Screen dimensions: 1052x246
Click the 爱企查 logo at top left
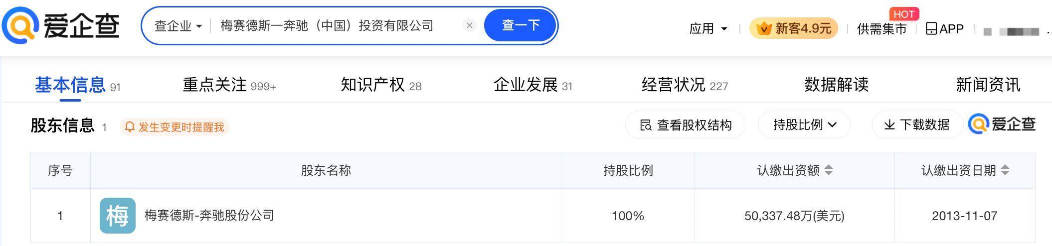61,26
